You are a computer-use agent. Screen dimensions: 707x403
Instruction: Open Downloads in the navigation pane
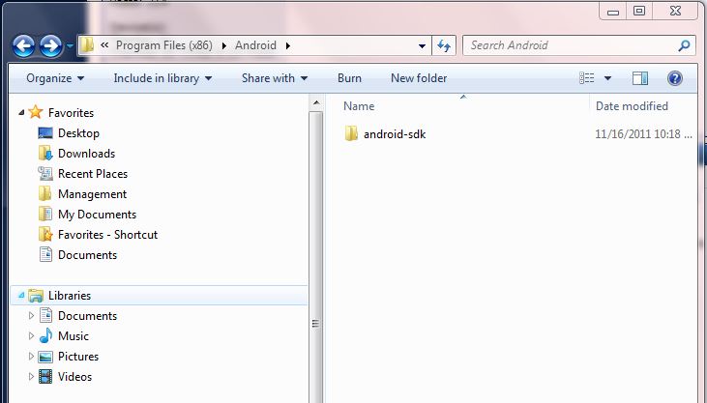click(85, 154)
